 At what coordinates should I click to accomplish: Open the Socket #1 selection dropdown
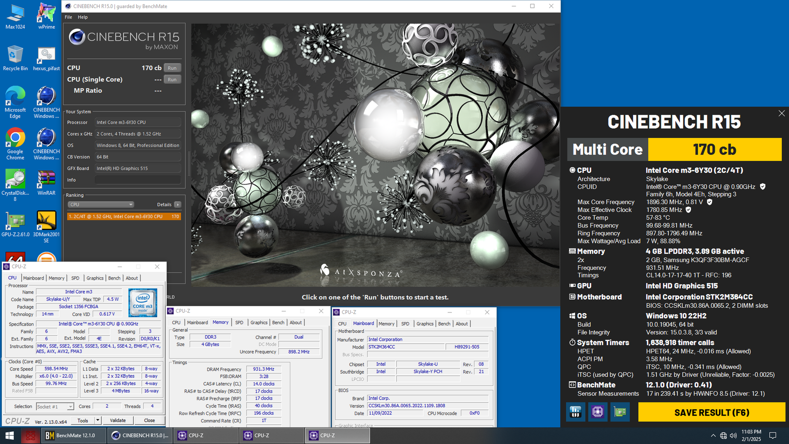pos(55,407)
